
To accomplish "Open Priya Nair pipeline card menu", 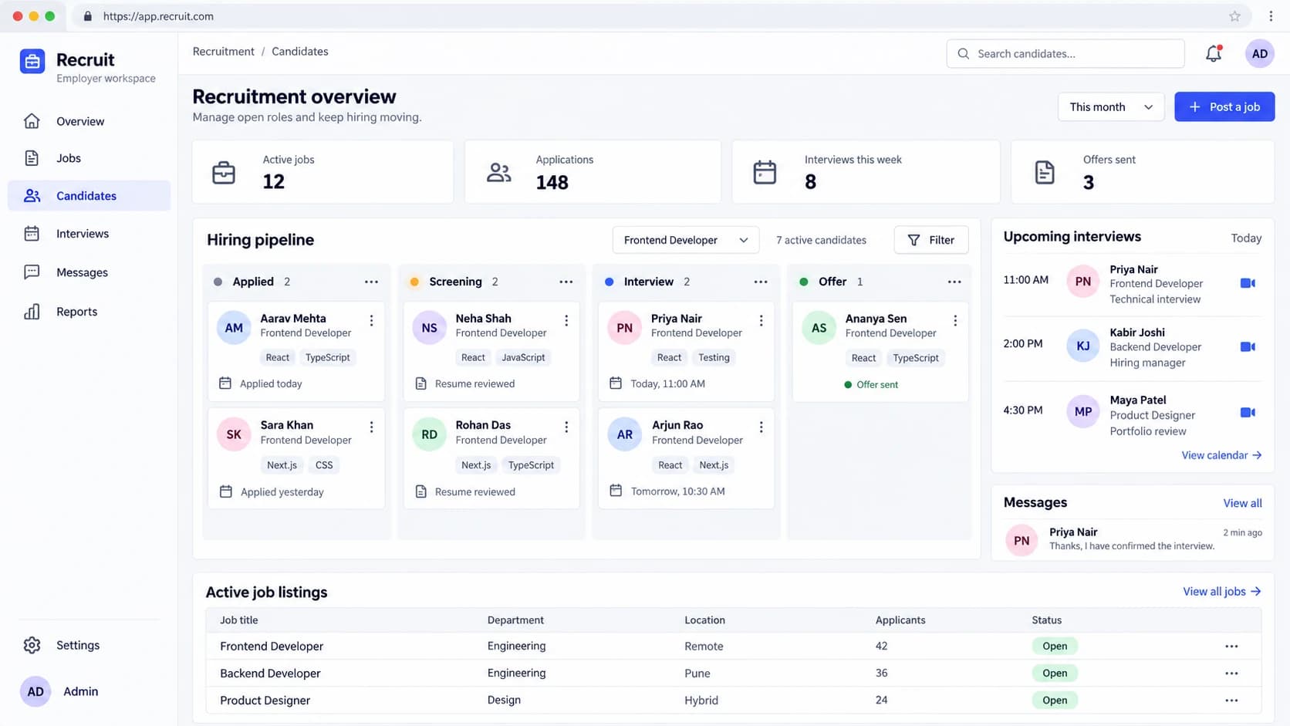I will (x=761, y=320).
